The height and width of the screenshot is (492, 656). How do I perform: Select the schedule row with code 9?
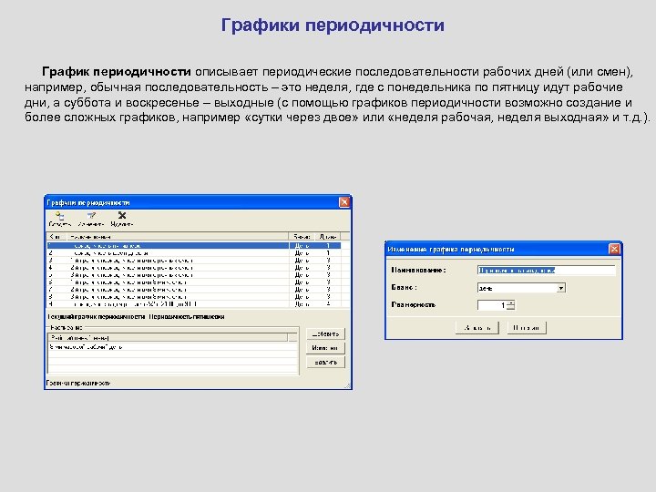(x=194, y=304)
